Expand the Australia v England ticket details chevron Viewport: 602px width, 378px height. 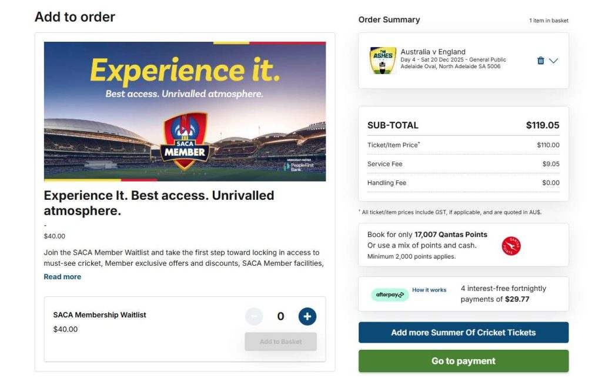[x=553, y=60]
